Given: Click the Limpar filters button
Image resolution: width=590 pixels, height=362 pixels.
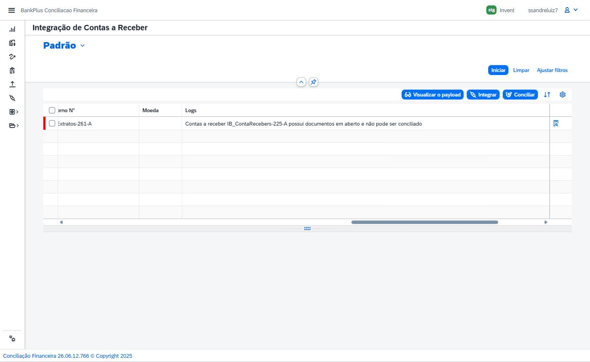Looking at the screenshot, I should click(x=521, y=70).
